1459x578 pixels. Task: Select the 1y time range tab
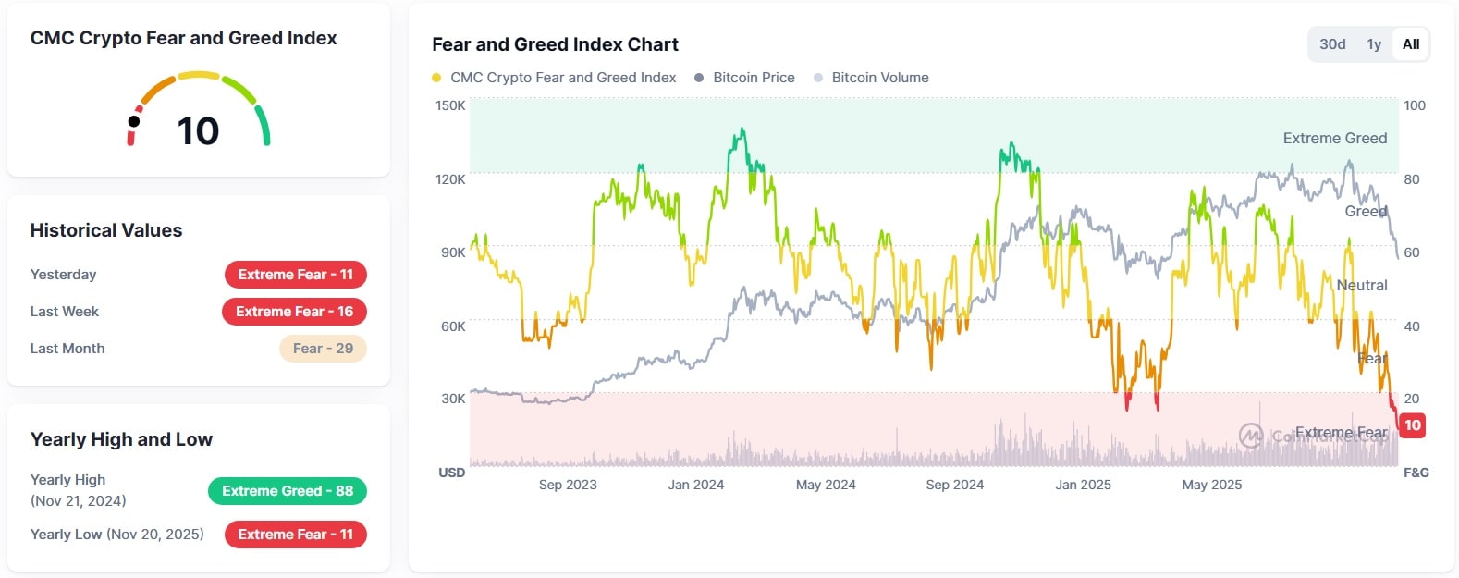pos(1374,44)
